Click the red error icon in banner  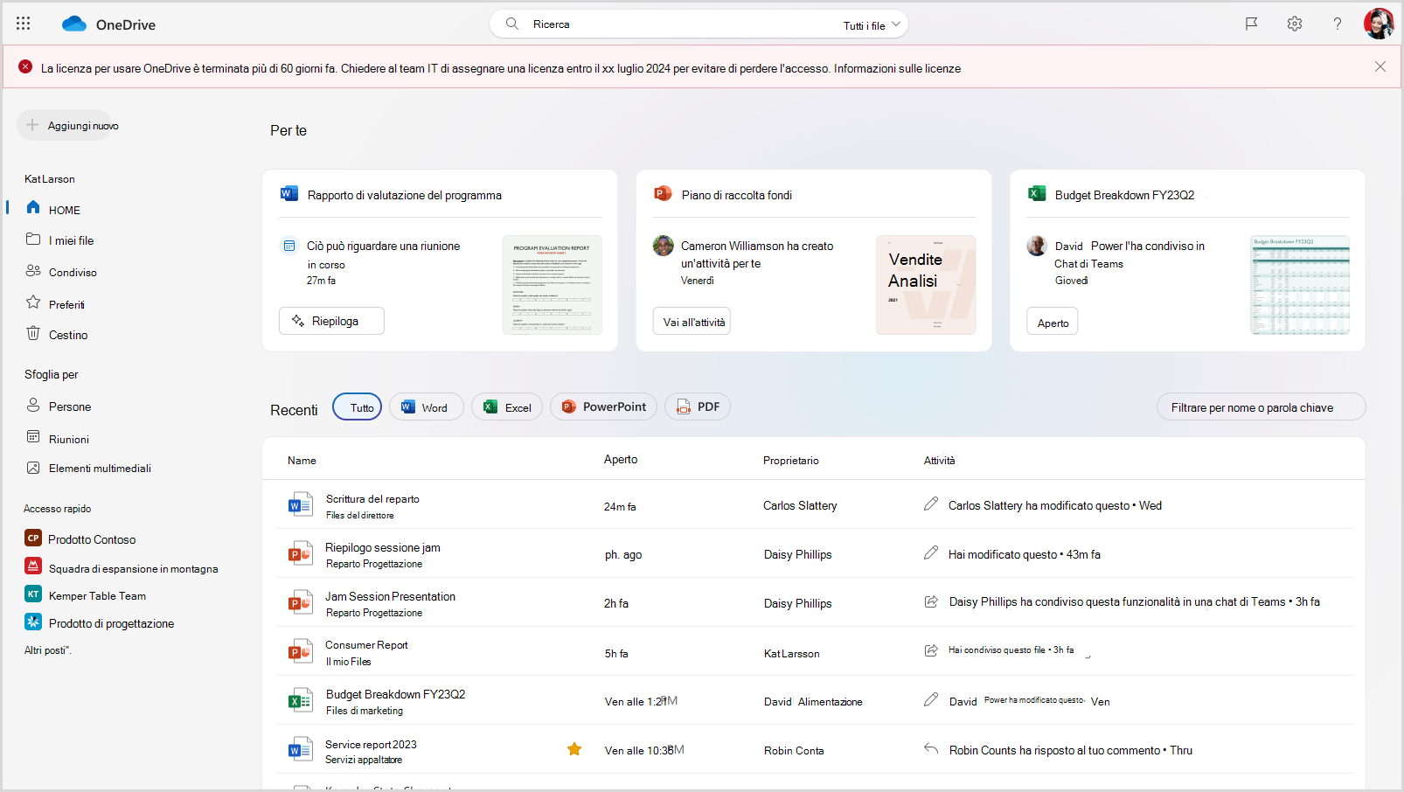25,66
